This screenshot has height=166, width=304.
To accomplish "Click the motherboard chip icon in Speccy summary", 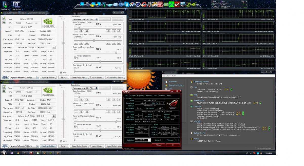I will pyautogui.click(x=192, y=101).
